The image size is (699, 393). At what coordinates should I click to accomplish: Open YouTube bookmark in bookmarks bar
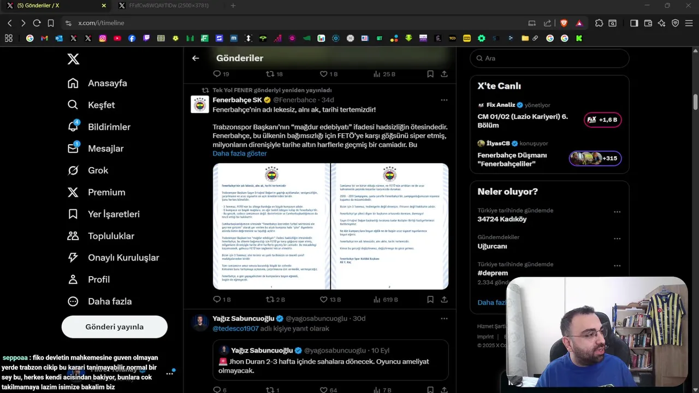pyautogui.click(x=117, y=38)
